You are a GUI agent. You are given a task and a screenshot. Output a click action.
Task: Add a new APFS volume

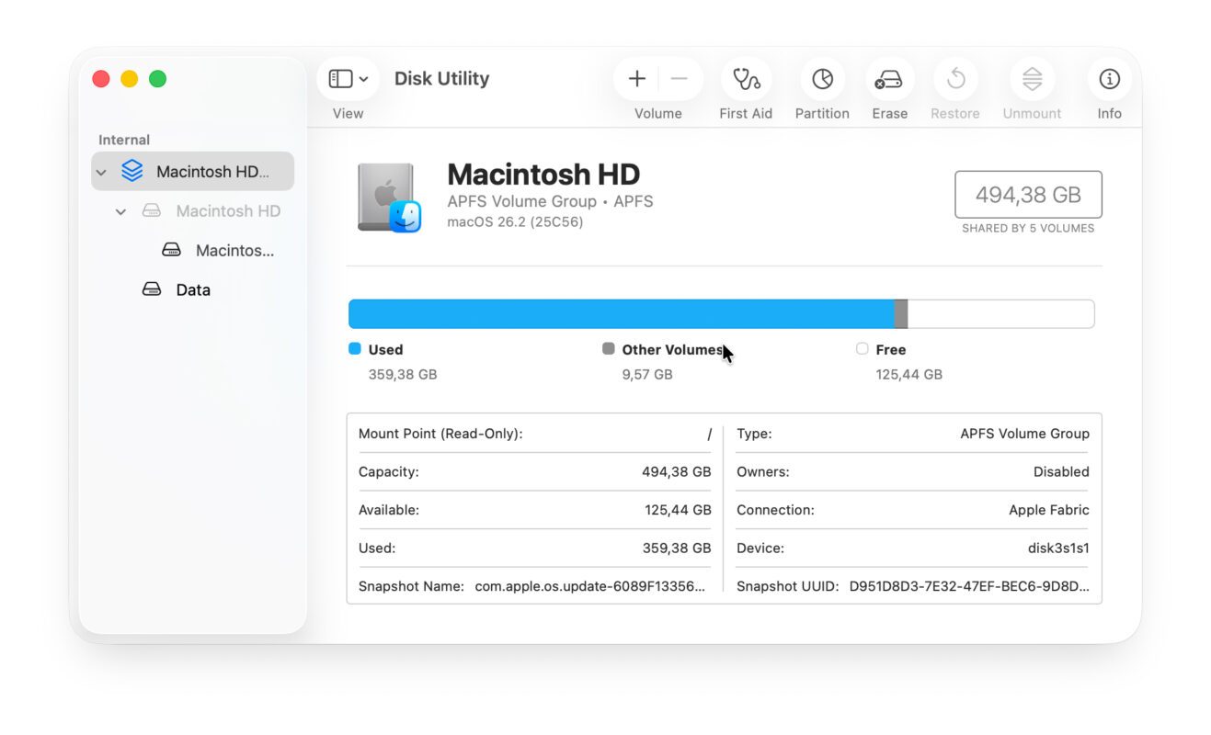click(x=636, y=78)
